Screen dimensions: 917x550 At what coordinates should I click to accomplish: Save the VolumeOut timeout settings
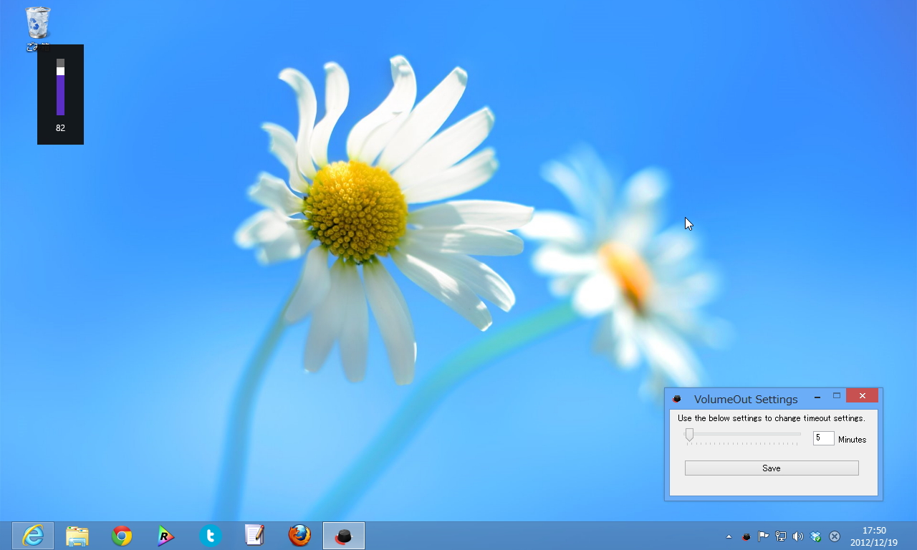[771, 468]
